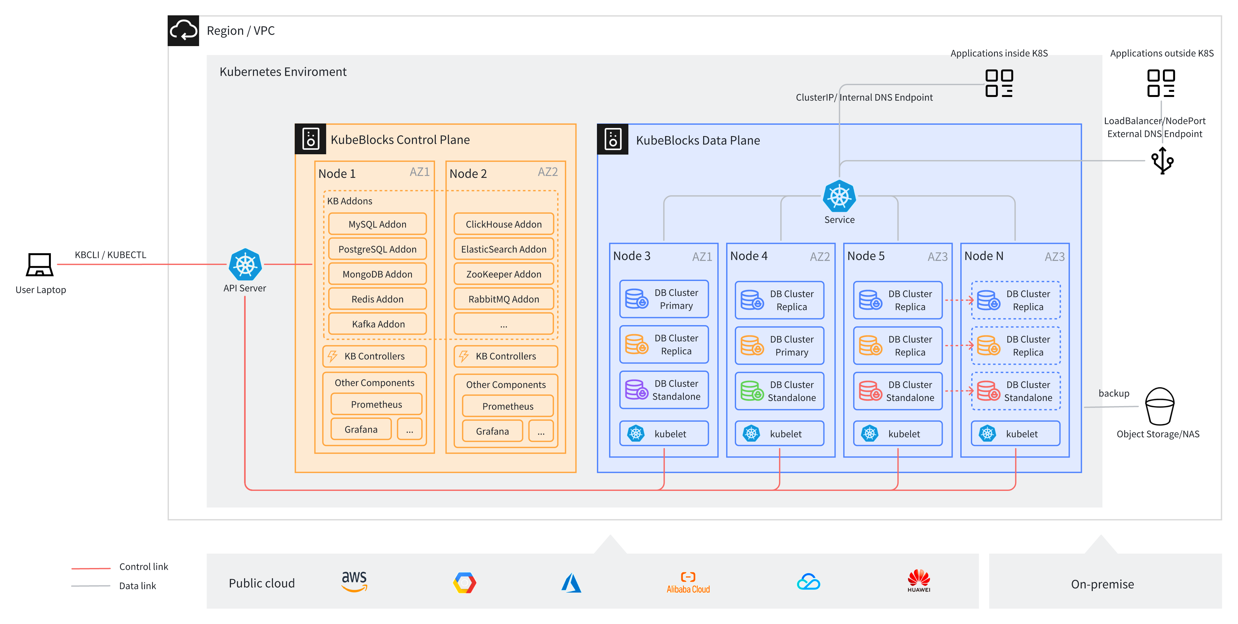The height and width of the screenshot is (624, 1238).
Task: Click the Public cloud label
Action: point(261,583)
